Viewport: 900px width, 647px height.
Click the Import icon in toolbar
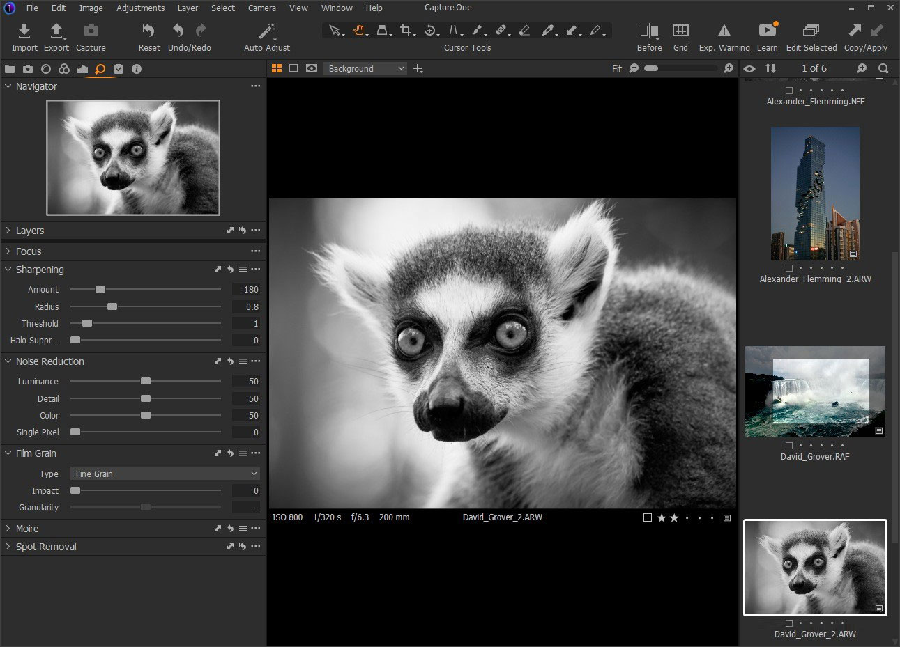pos(24,31)
